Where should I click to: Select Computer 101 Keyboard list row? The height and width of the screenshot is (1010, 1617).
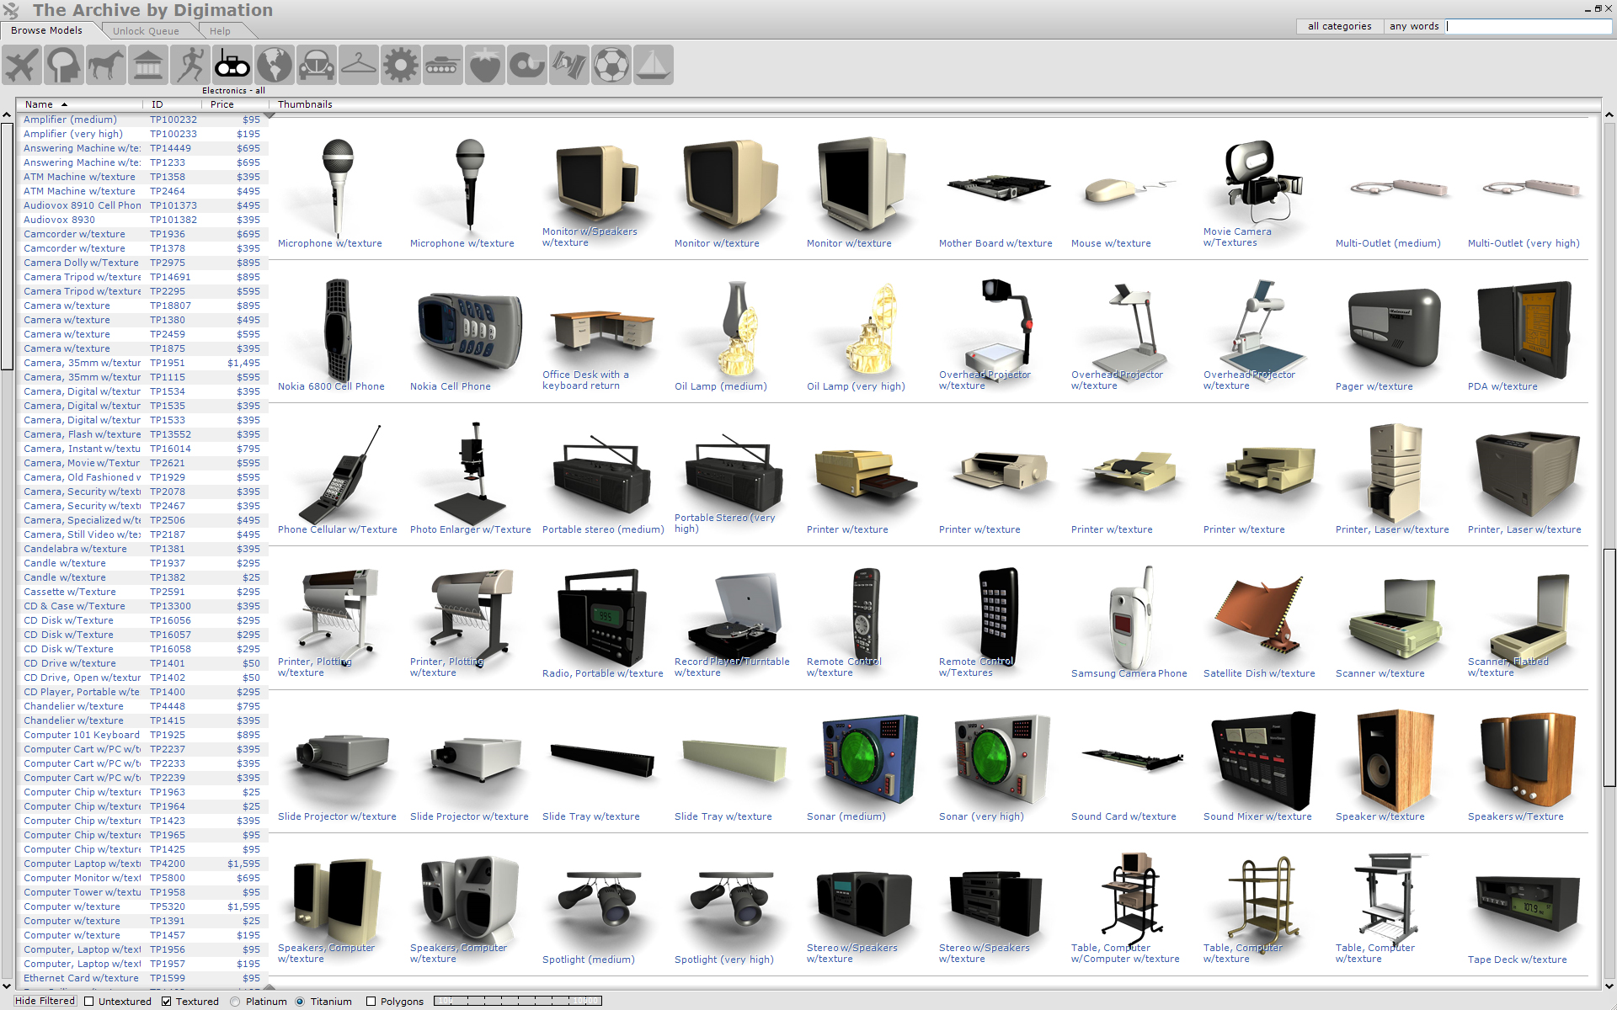pos(142,735)
